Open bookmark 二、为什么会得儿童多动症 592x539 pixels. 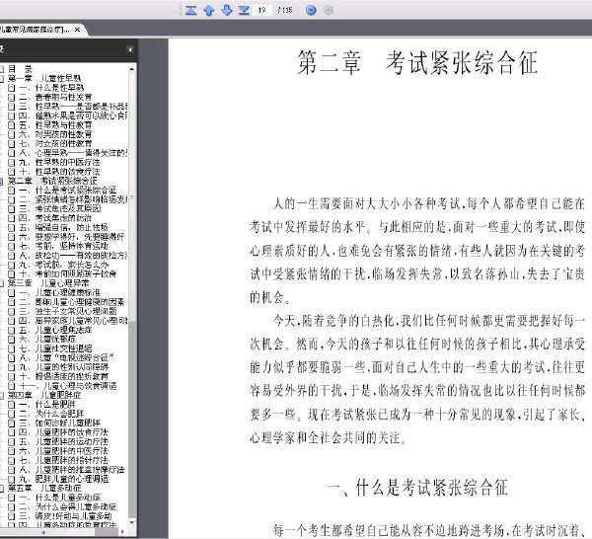[x=68, y=506]
